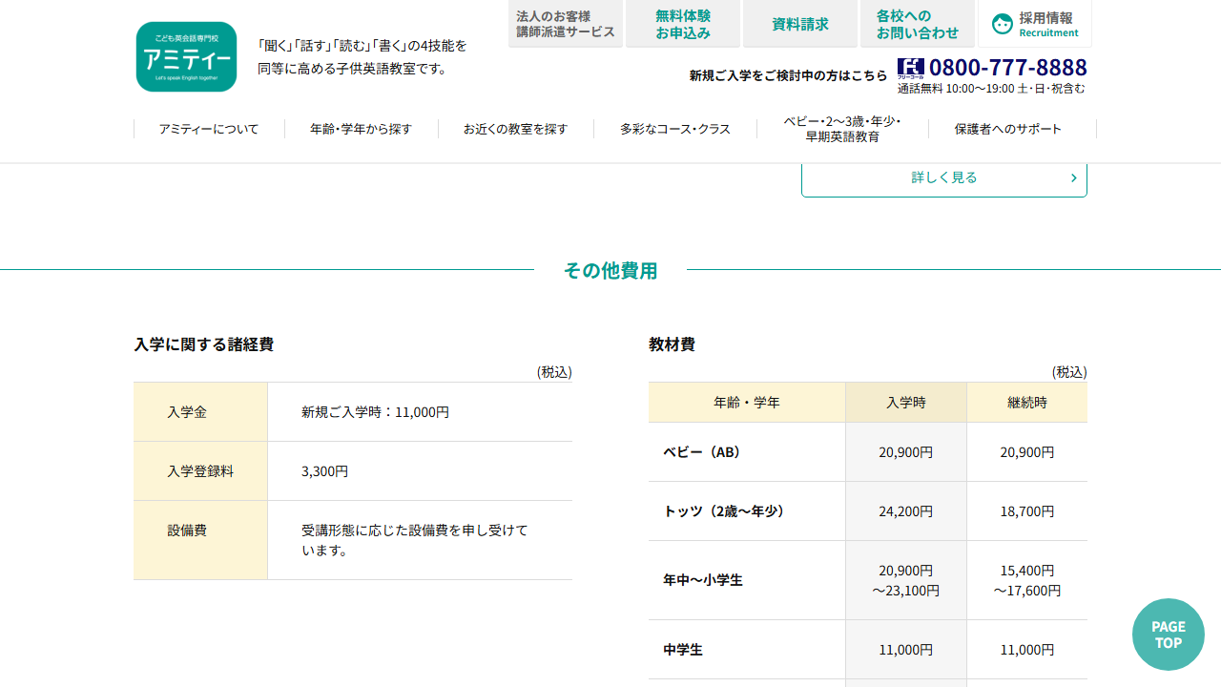The width and height of the screenshot is (1221, 687).
Task: Click the 18,700円 cell
Action: click(x=1027, y=511)
